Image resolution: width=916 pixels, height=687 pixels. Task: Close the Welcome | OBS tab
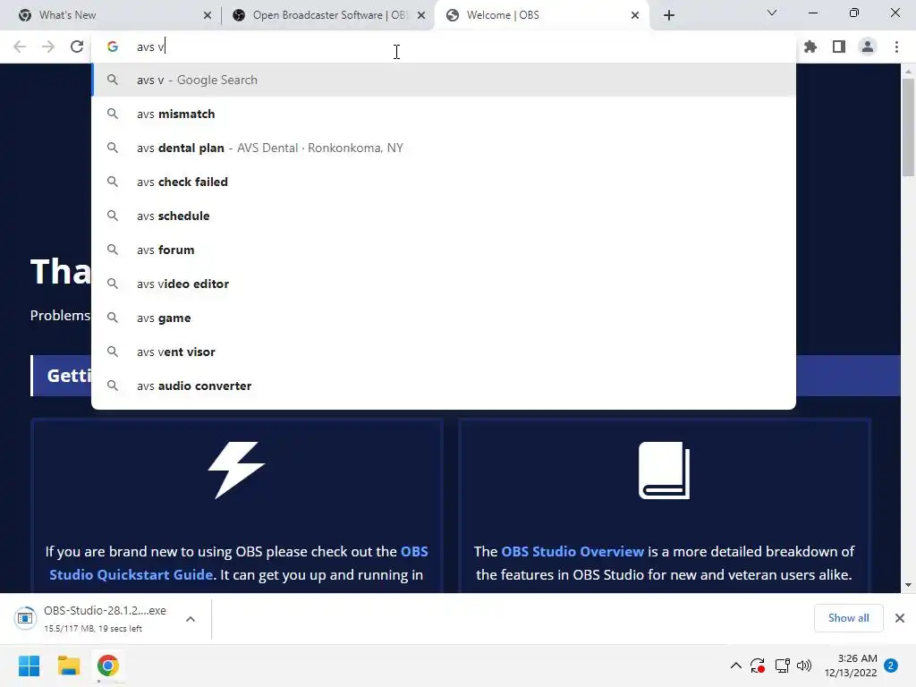tap(635, 15)
